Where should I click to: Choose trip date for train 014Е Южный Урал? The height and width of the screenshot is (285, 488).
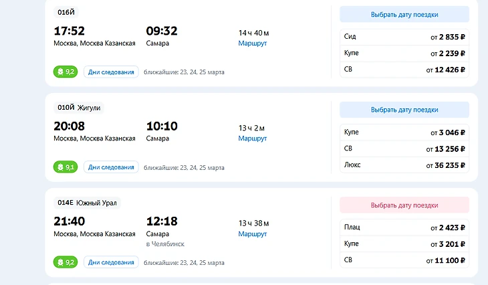click(404, 205)
